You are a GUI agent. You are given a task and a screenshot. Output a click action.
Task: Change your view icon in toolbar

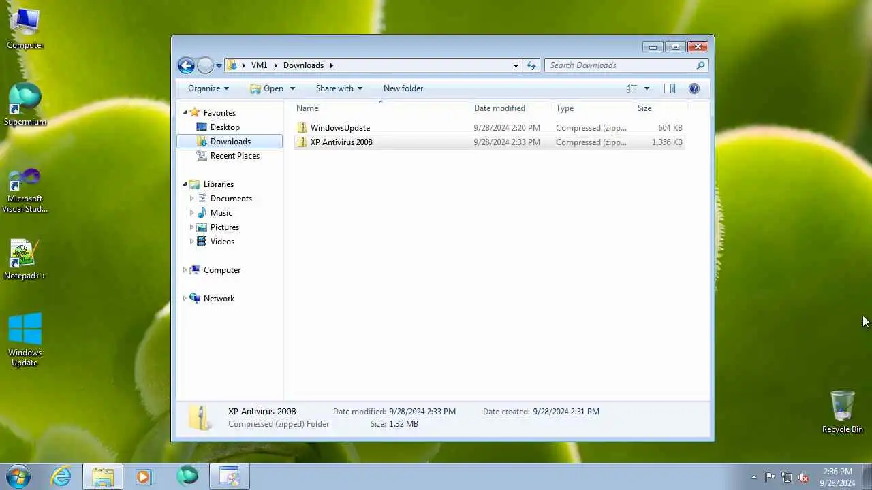pos(632,88)
